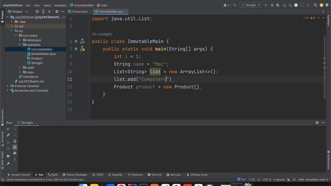331x186 pixels.
Task: Open the errors and warnings inspection widget
Action: [x=309, y=18]
